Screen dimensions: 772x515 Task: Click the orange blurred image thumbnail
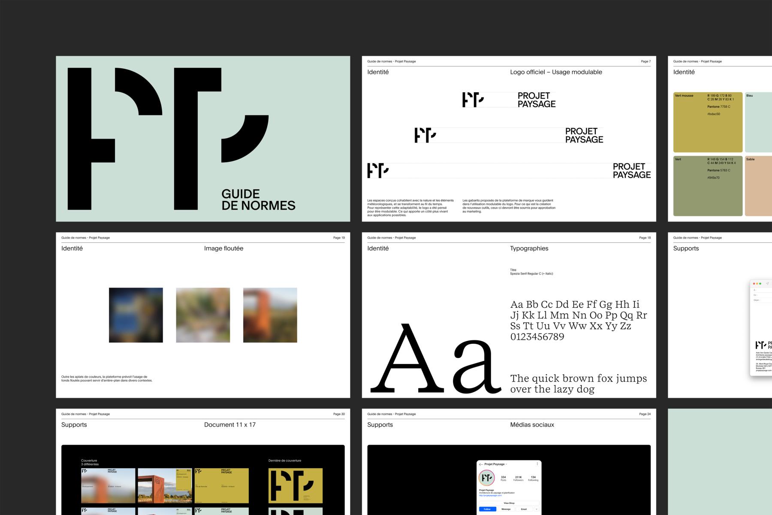point(270,315)
